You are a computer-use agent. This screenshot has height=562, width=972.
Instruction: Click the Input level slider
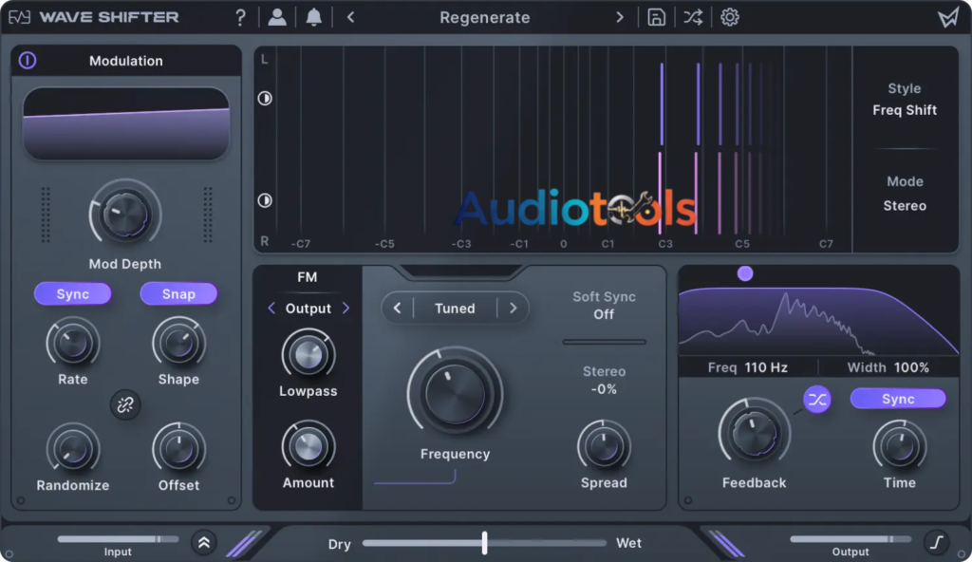point(118,539)
